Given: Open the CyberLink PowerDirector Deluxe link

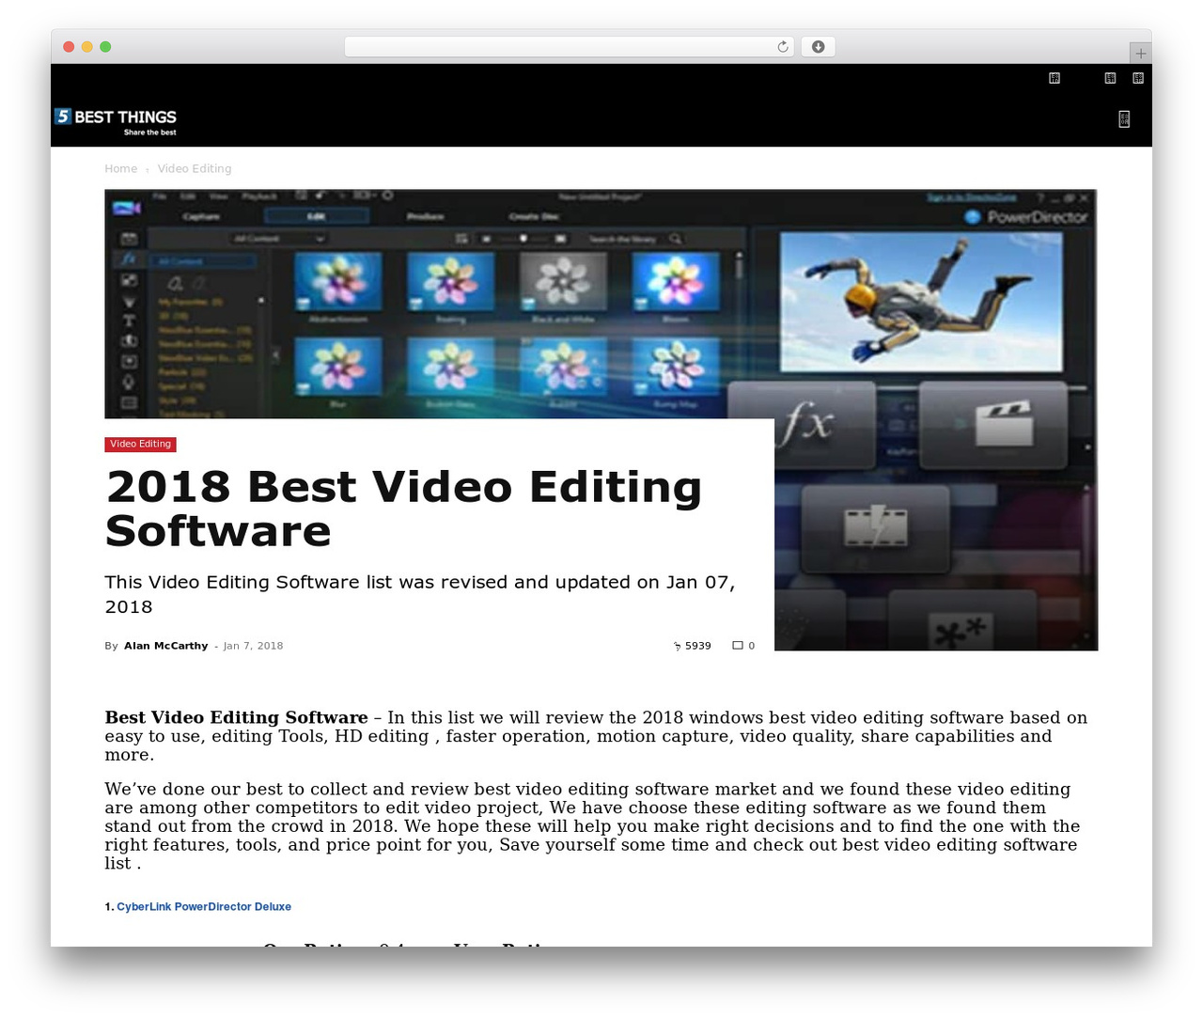Looking at the screenshot, I should pos(204,907).
